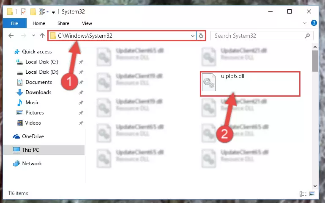This screenshot has width=325, height=203.
Task: Switch to large icons view in status bar
Action: coord(312,194)
